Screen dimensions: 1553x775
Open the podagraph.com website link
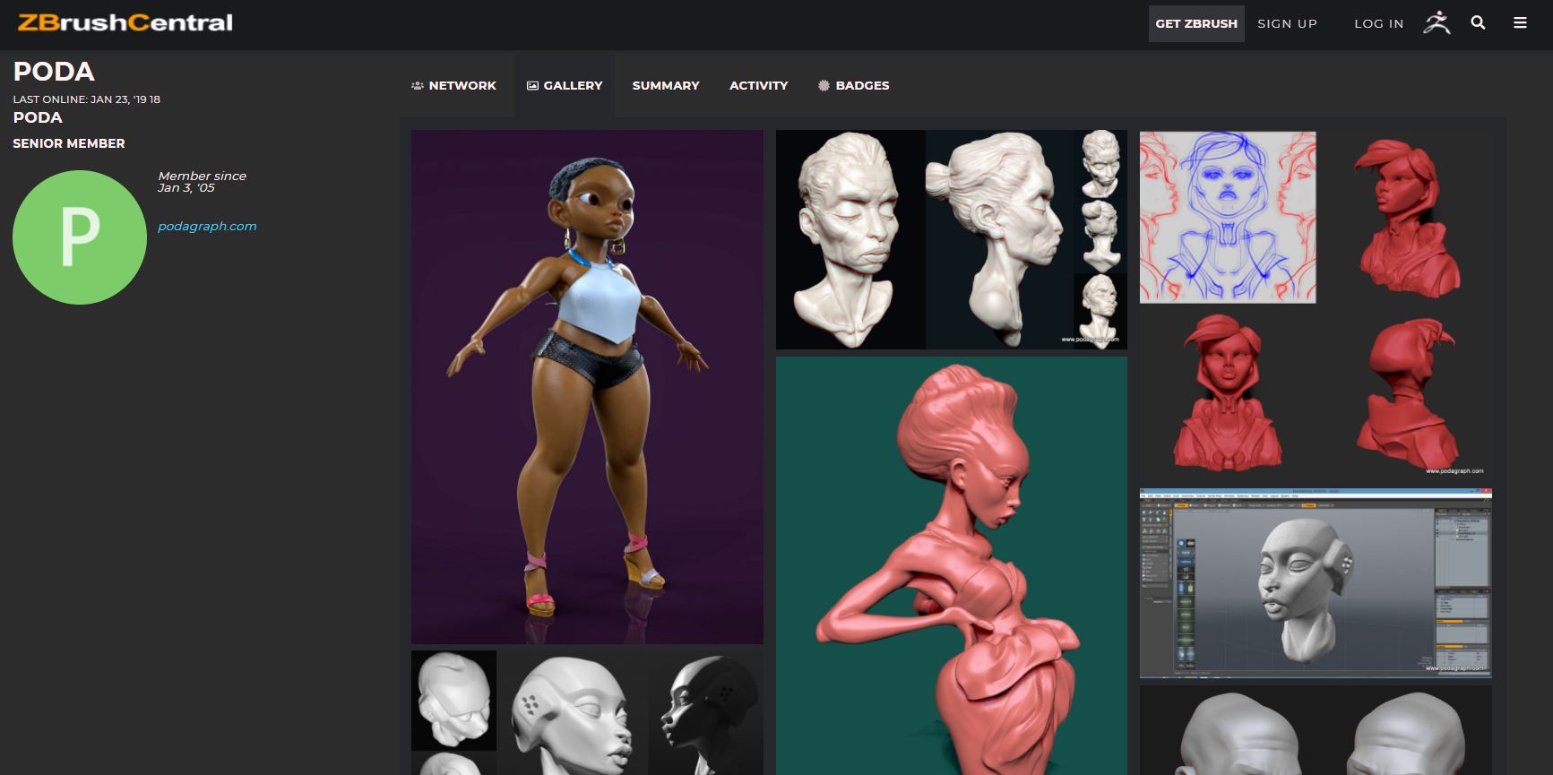point(207,226)
